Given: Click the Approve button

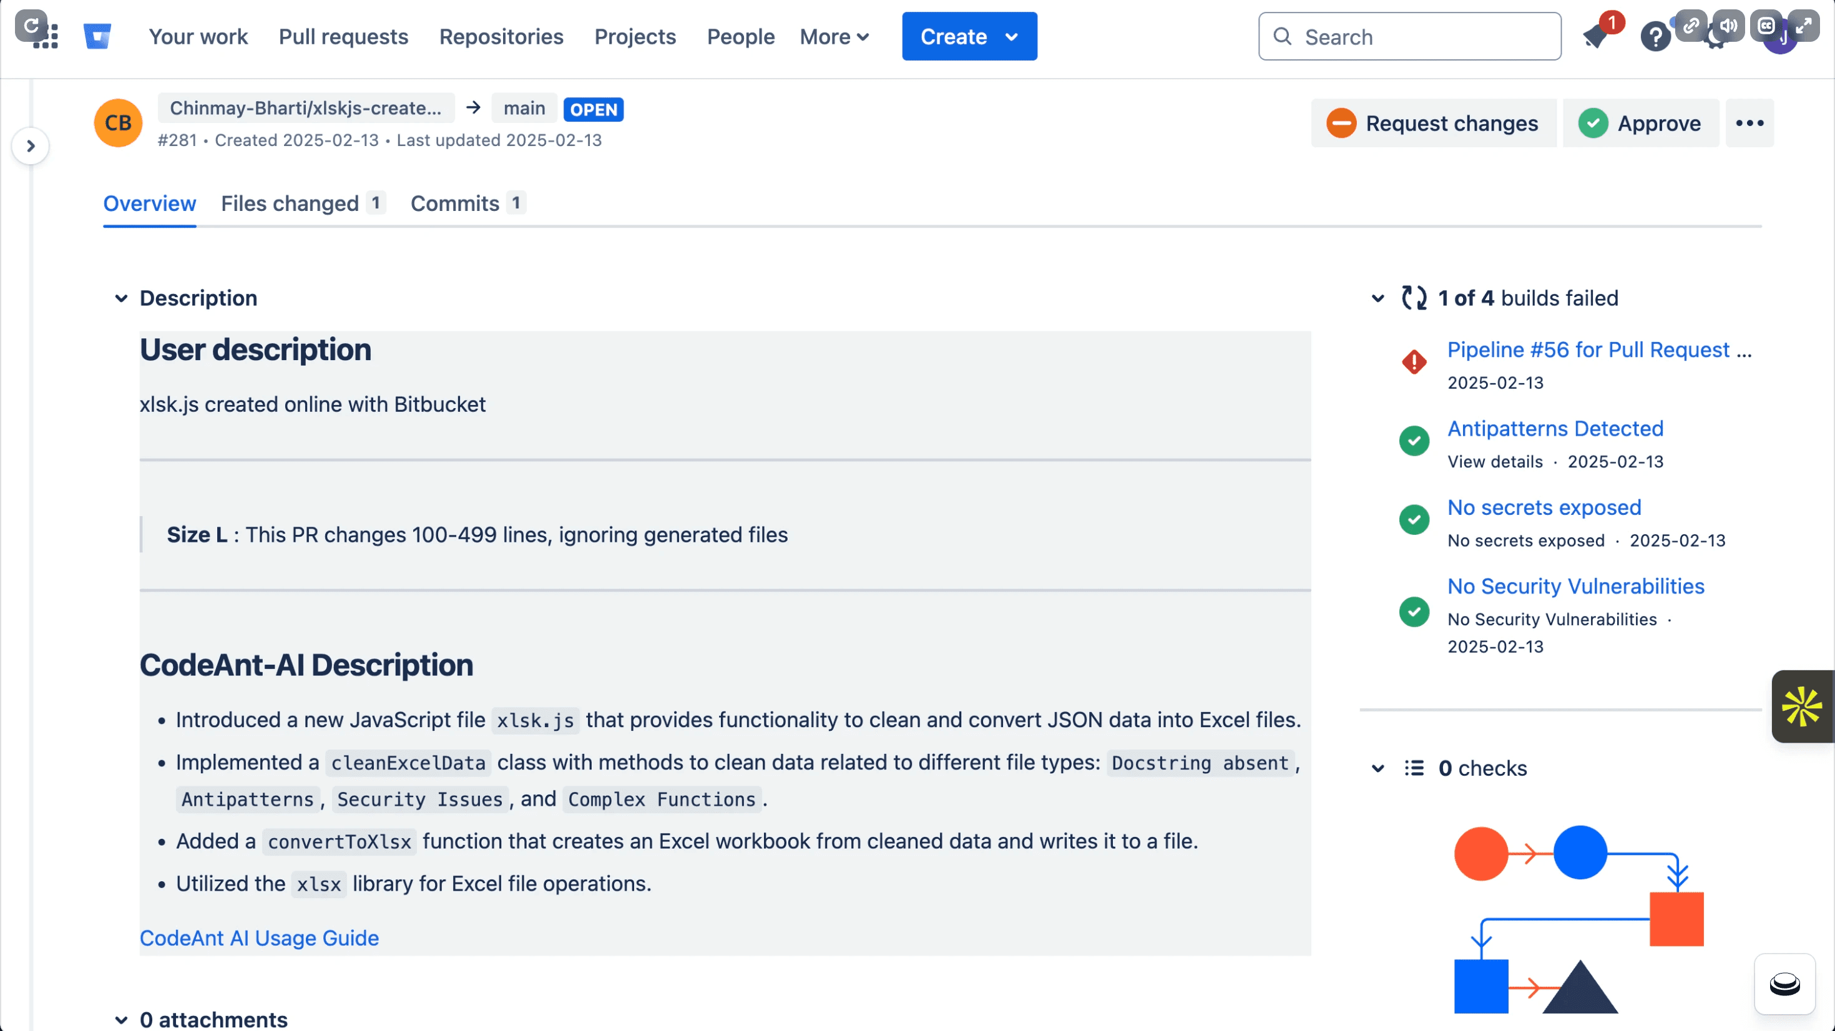Looking at the screenshot, I should pyautogui.click(x=1640, y=124).
